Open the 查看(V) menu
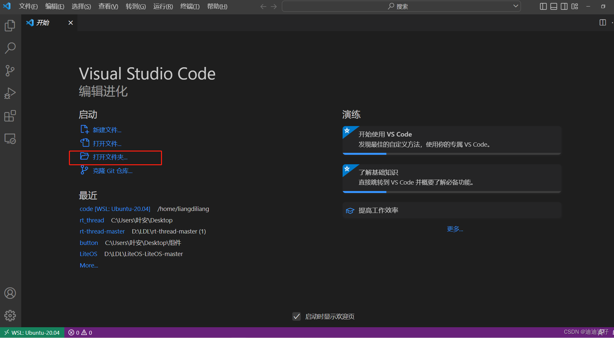 tap(108, 7)
